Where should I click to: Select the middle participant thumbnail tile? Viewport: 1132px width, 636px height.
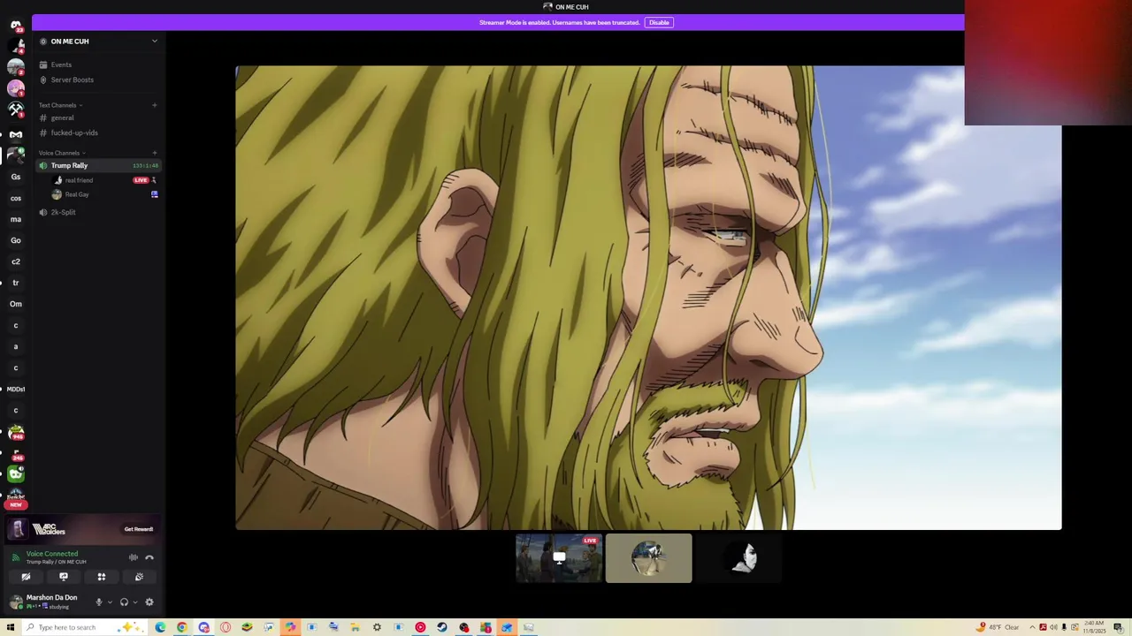649,558
